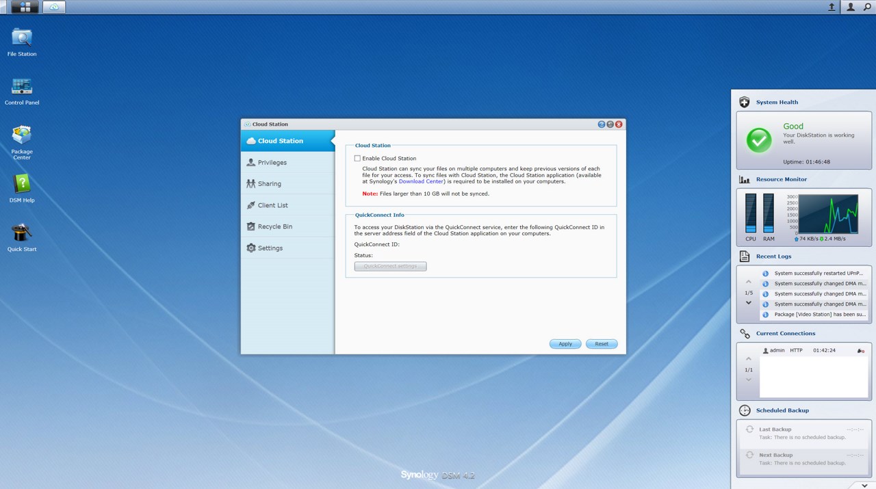Click the Resource Monitor chart icon
The image size is (876, 489).
coord(745,179)
